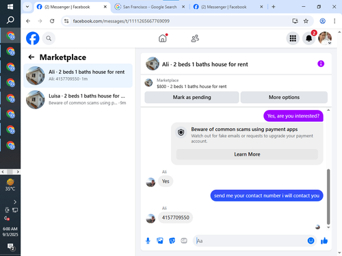
Task: Open the notifications bell
Action: click(x=309, y=38)
